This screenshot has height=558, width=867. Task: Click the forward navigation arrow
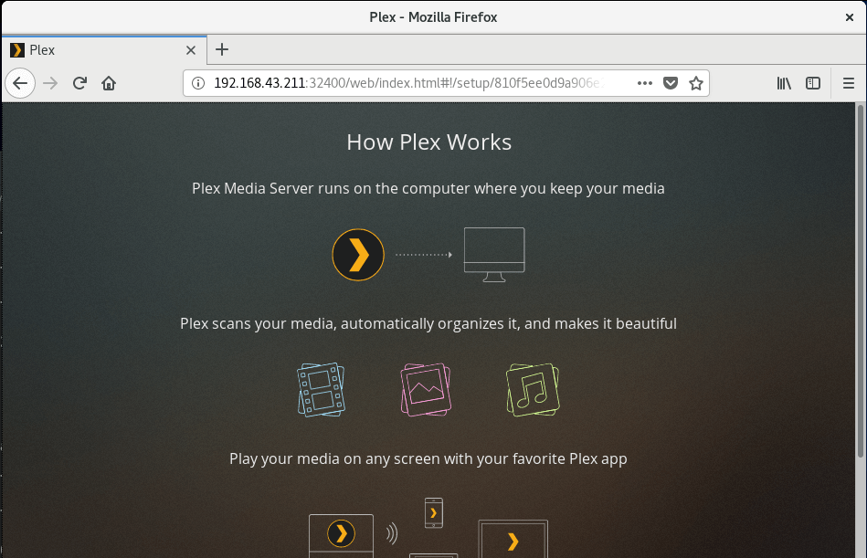[x=50, y=83]
